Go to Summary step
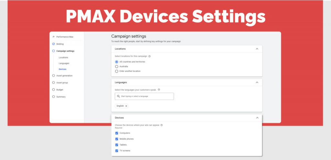This screenshot has width=331, height=160. (x=61, y=97)
